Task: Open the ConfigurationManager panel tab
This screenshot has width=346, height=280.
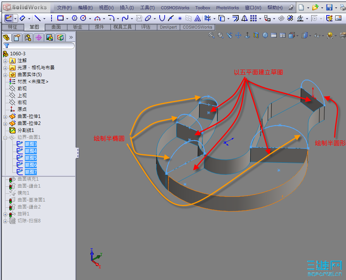Action: pyautogui.click(x=28, y=38)
